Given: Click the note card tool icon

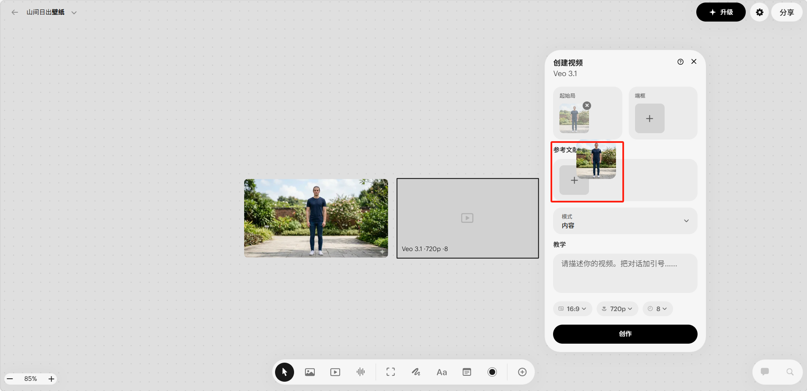Looking at the screenshot, I should click(467, 372).
